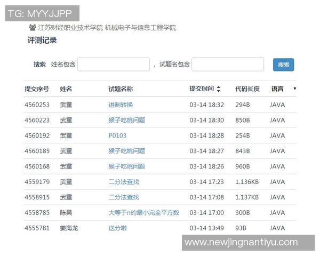320x256 pixels.
Task: Sort by submit time using the arrows
Action: click(218, 89)
